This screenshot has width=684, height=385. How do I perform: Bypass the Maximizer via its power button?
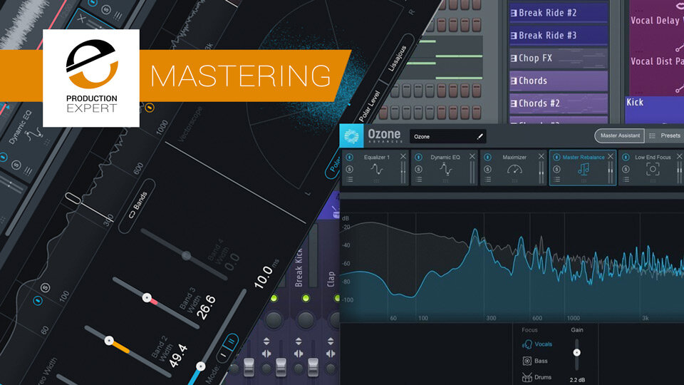487,157
